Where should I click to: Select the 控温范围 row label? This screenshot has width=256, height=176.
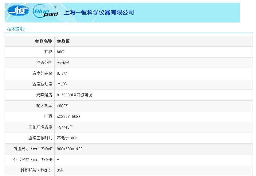pyautogui.click(x=44, y=63)
